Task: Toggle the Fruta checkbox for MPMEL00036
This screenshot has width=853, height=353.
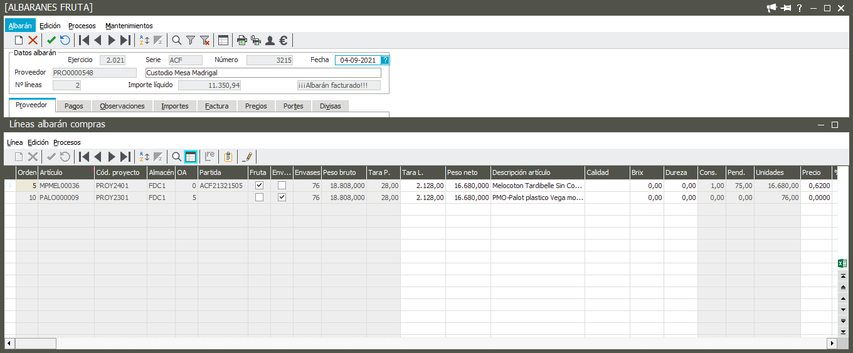Action: (259, 186)
